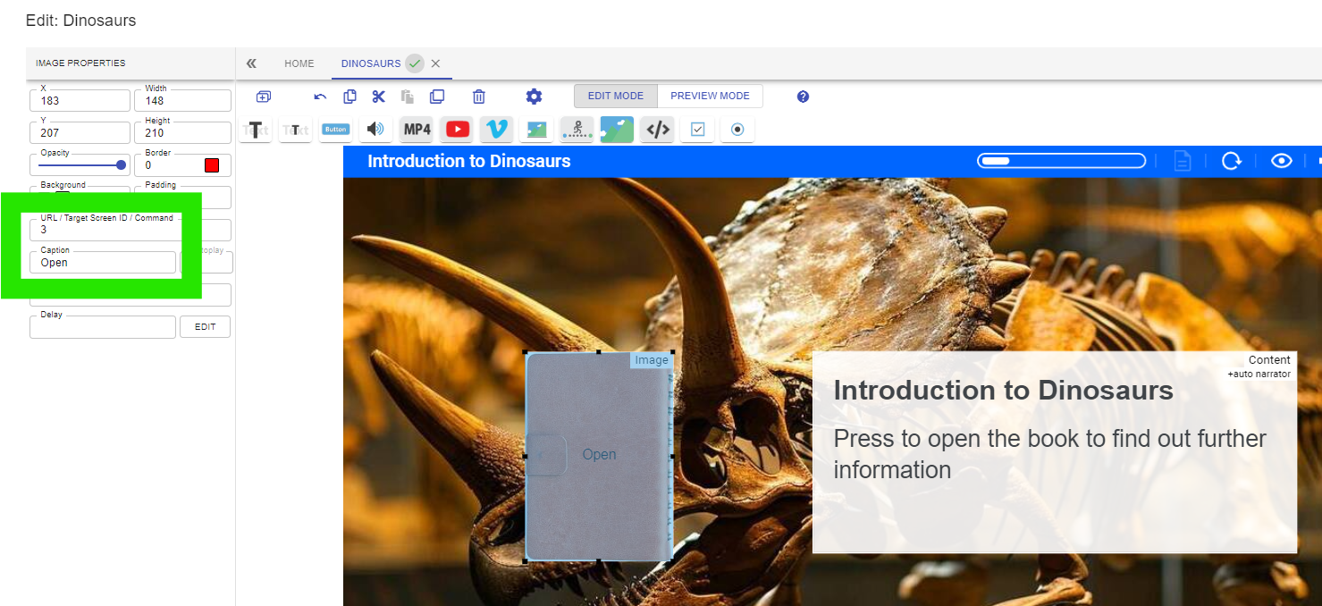Click the progress bar in the blue header
The image size is (1322, 606).
tap(1062, 161)
